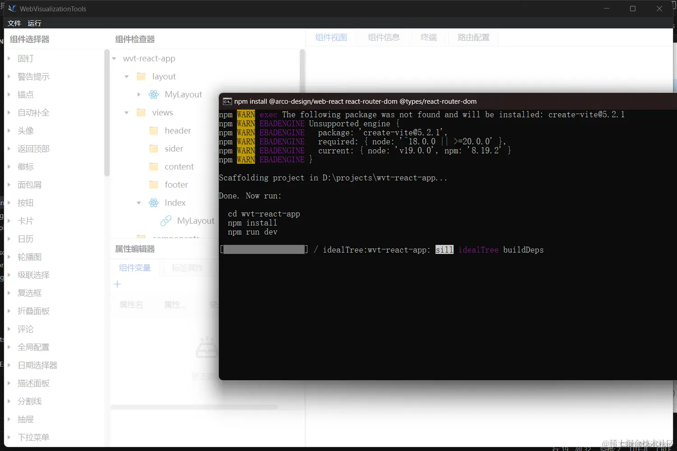677x451 pixels.
Task: Expand the 自动补全 component category
Action: 9,112
